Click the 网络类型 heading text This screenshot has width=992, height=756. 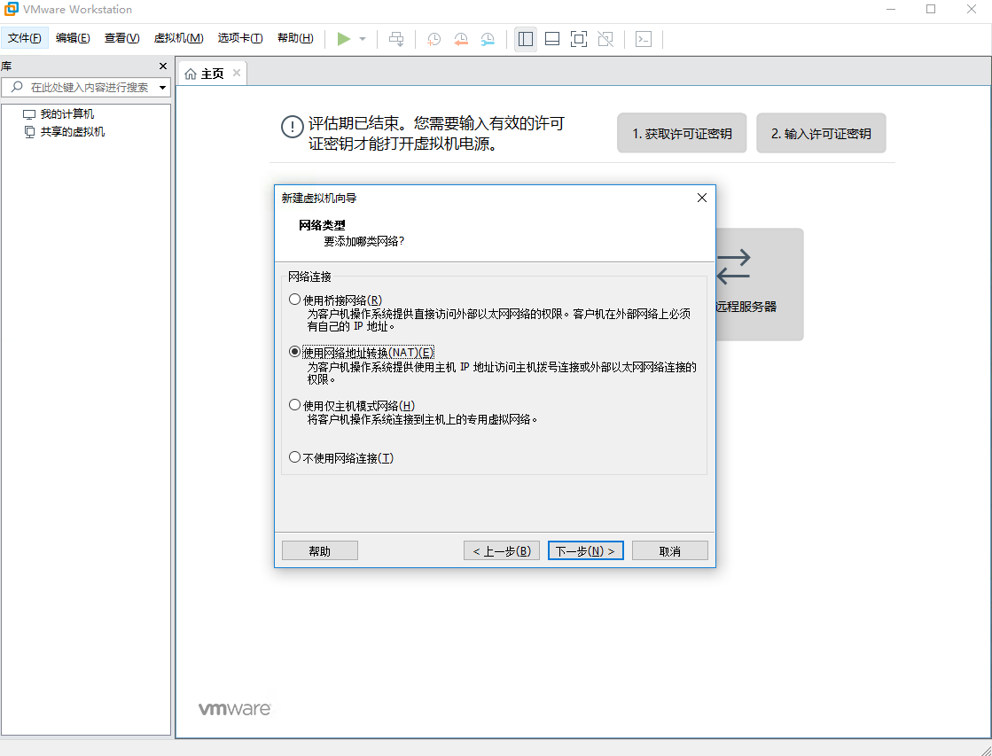(322, 225)
